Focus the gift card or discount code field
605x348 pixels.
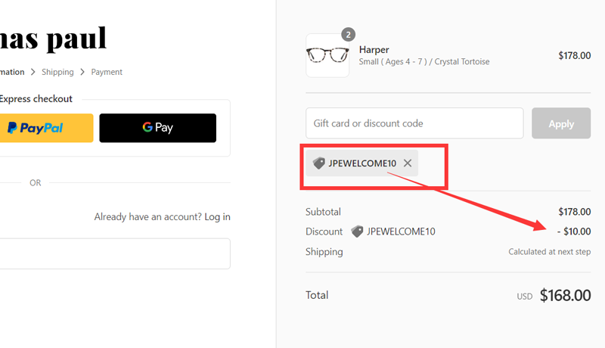click(414, 123)
